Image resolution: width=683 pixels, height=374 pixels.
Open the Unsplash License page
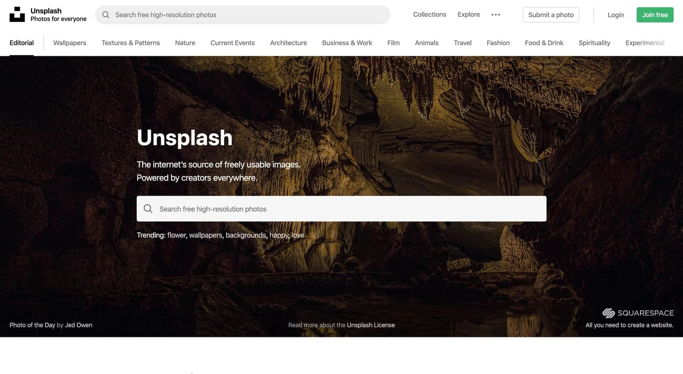[x=371, y=325]
